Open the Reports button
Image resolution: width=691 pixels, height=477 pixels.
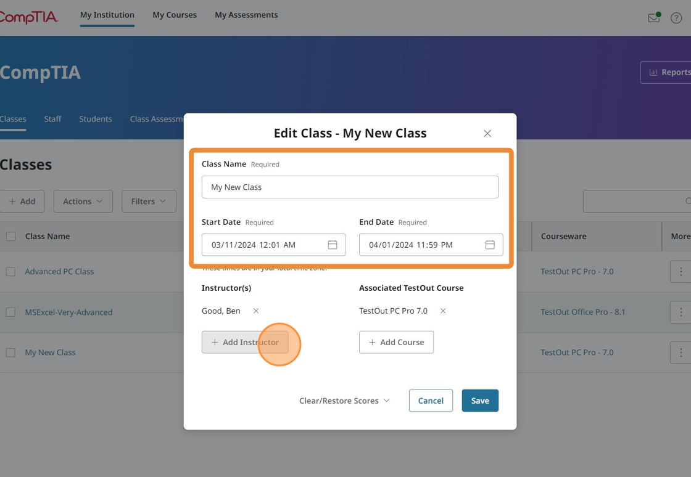pyautogui.click(x=666, y=72)
